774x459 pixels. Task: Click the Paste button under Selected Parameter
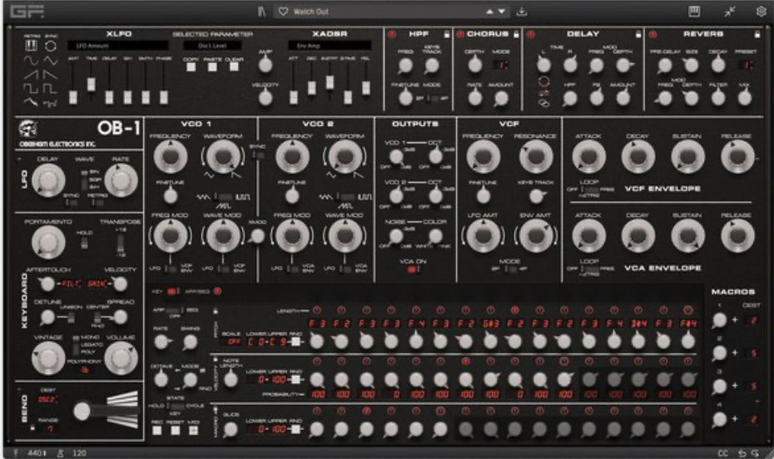(x=212, y=67)
